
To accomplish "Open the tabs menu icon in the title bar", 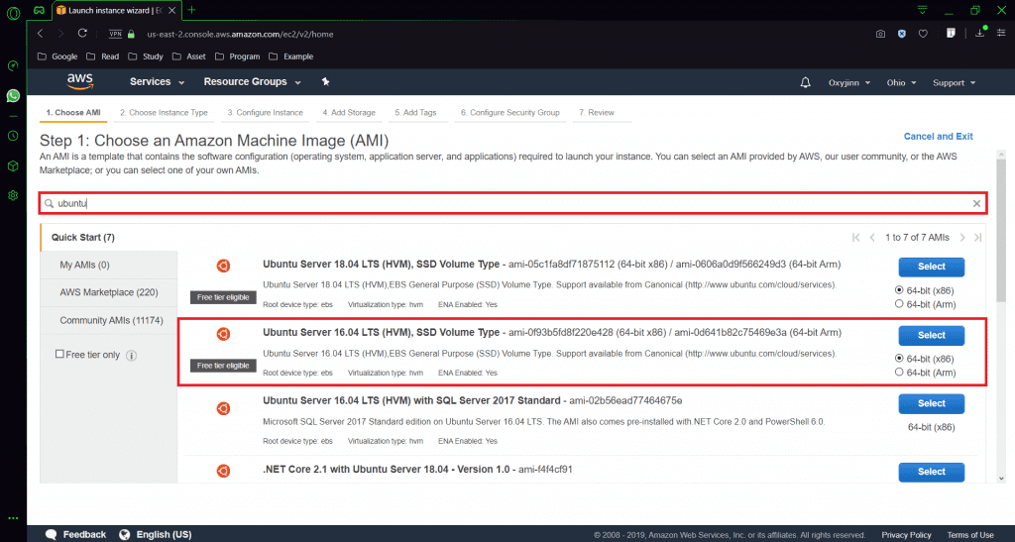I will point(923,10).
